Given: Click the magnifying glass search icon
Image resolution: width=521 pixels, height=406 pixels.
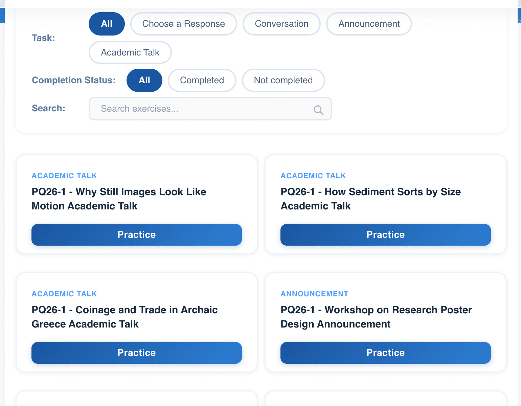Looking at the screenshot, I should [x=318, y=110].
